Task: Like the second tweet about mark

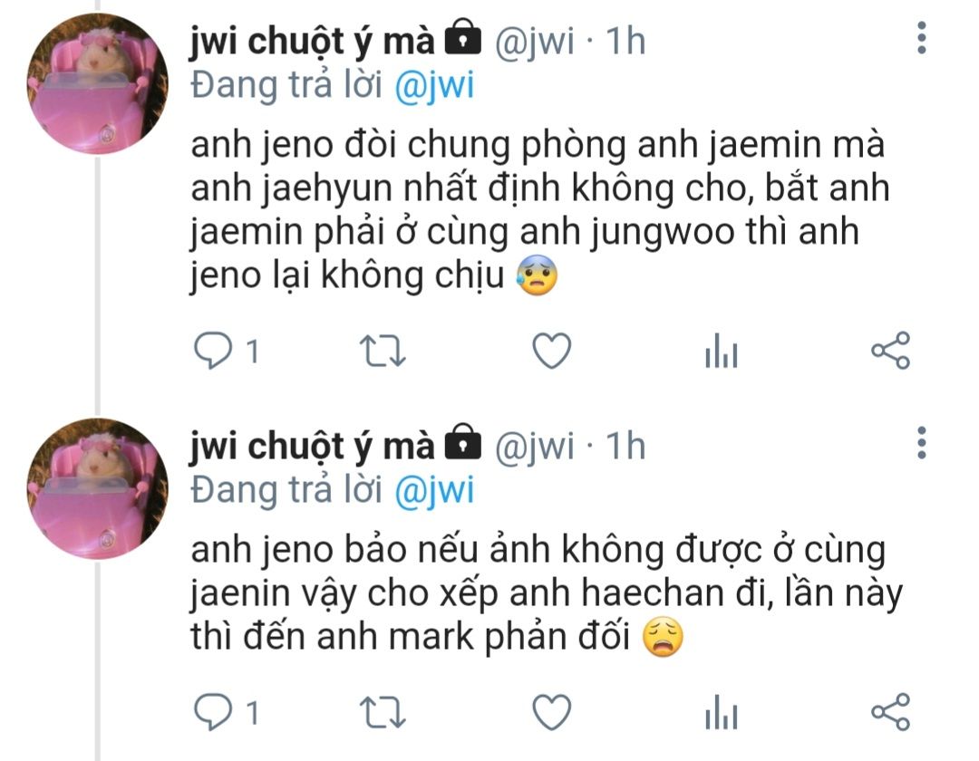Action: pyautogui.click(x=552, y=712)
